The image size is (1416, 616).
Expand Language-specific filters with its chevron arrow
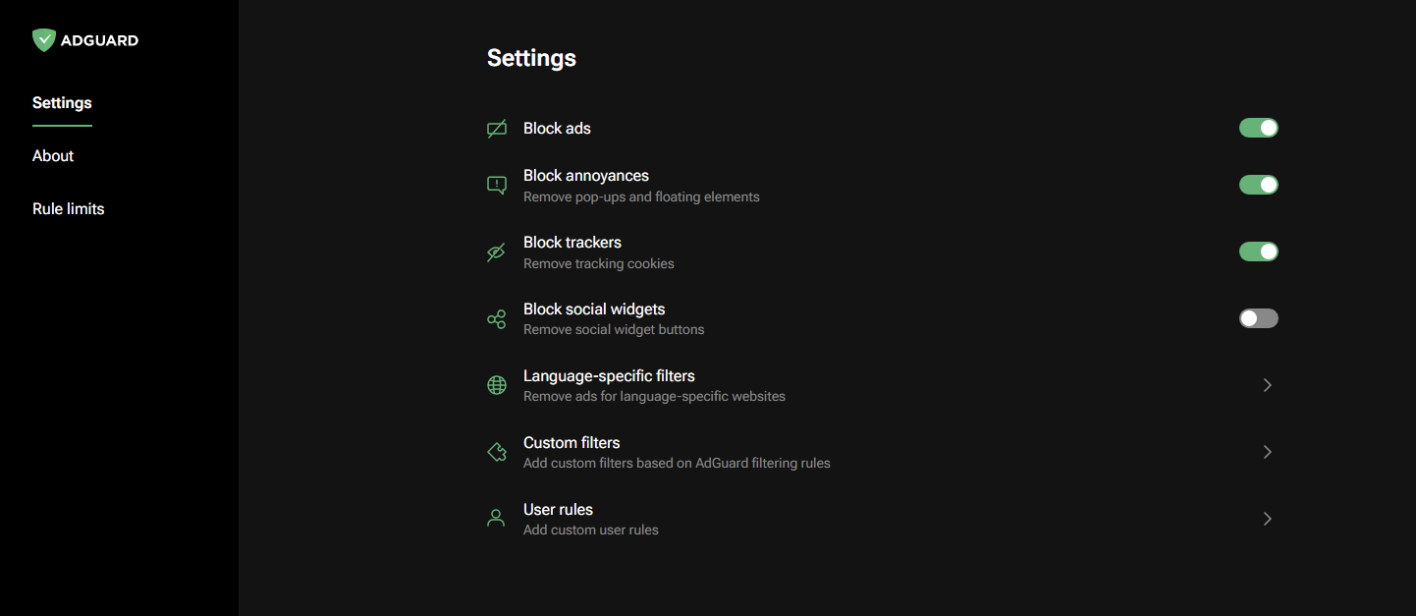tap(1267, 385)
